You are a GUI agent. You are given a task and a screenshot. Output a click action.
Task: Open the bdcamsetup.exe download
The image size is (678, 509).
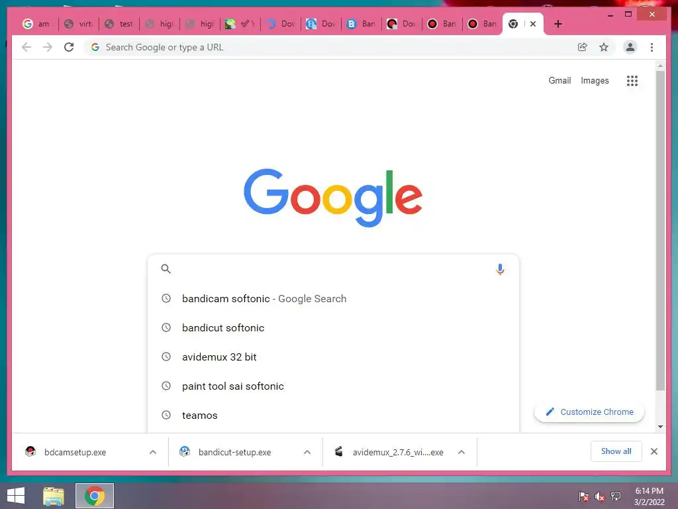tap(75, 452)
